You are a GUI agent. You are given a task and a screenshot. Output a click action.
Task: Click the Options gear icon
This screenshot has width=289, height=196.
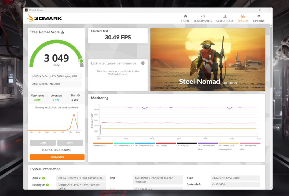(259, 16)
